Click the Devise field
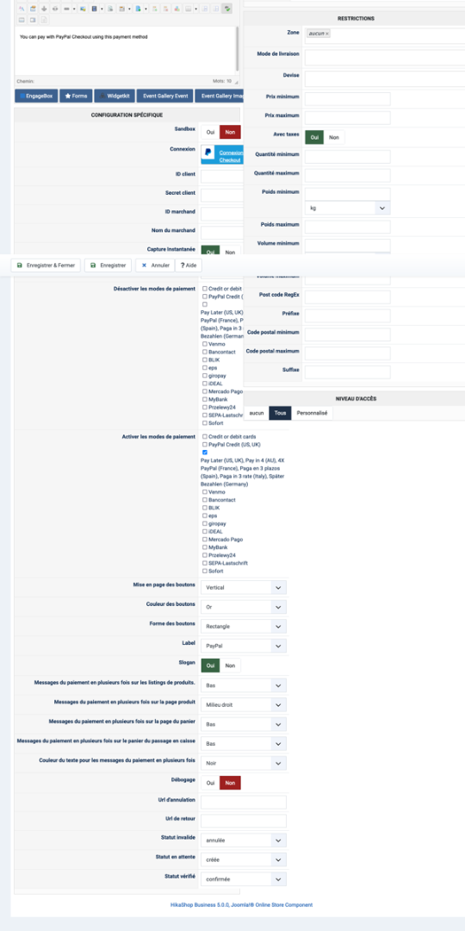 [385, 79]
